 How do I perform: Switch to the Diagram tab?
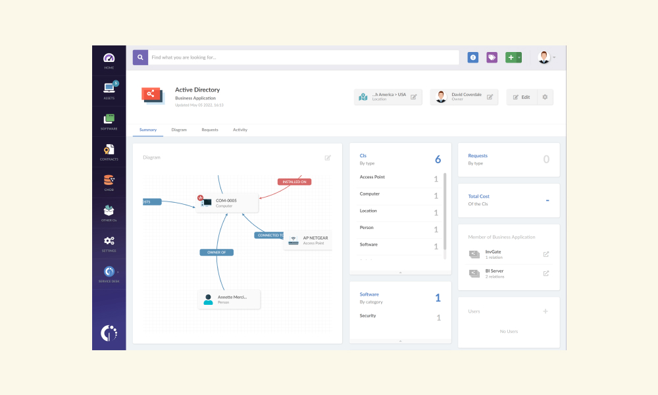click(x=179, y=130)
